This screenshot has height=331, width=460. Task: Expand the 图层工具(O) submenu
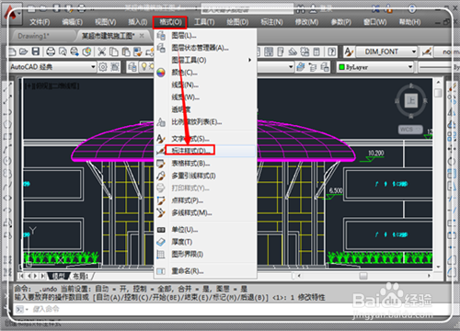coord(205,60)
